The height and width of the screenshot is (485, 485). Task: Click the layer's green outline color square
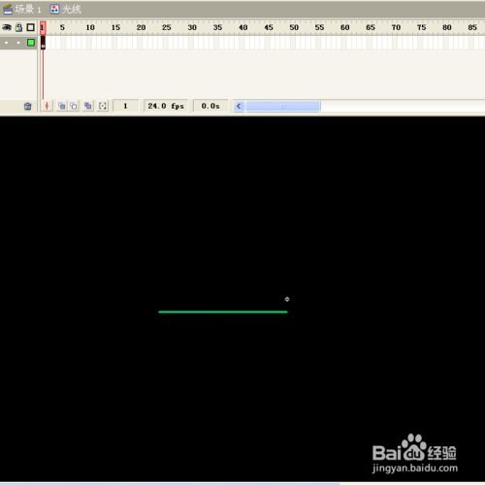[31, 43]
